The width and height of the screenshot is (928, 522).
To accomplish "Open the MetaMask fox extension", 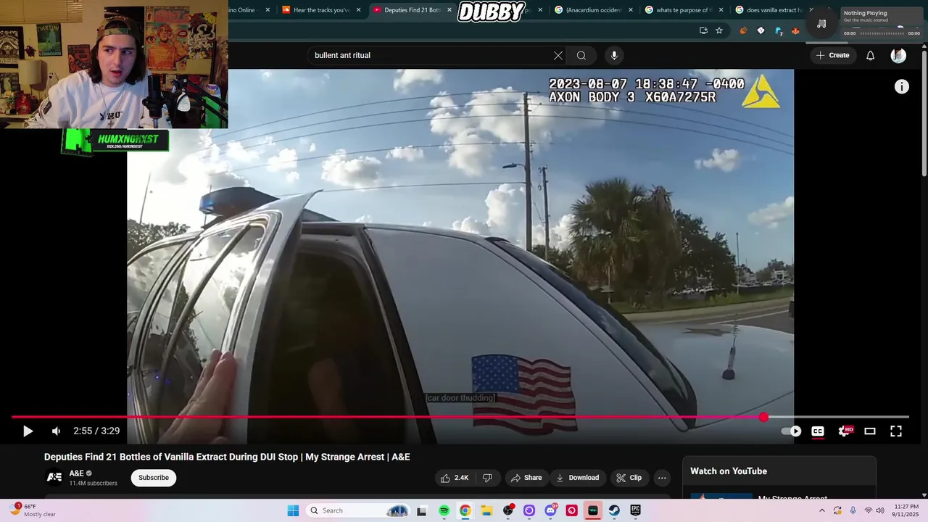I will pyautogui.click(x=795, y=30).
